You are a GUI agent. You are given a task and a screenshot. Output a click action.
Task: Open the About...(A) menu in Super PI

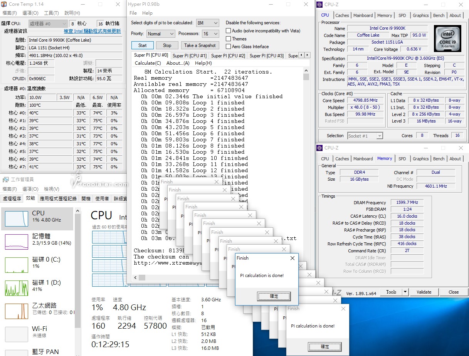pyautogui.click(x=178, y=63)
